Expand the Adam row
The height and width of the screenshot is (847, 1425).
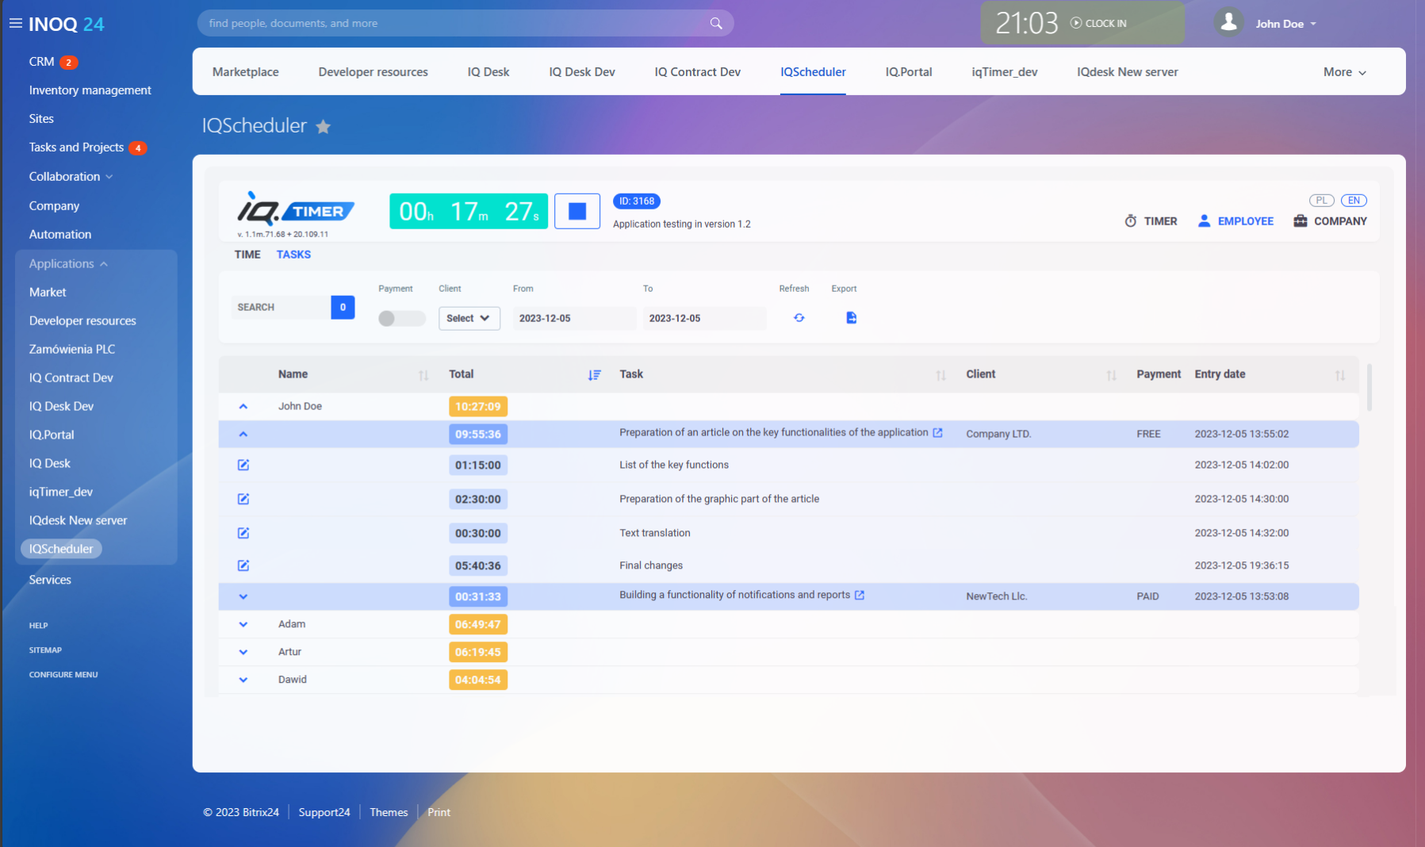(x=243, y=624)
